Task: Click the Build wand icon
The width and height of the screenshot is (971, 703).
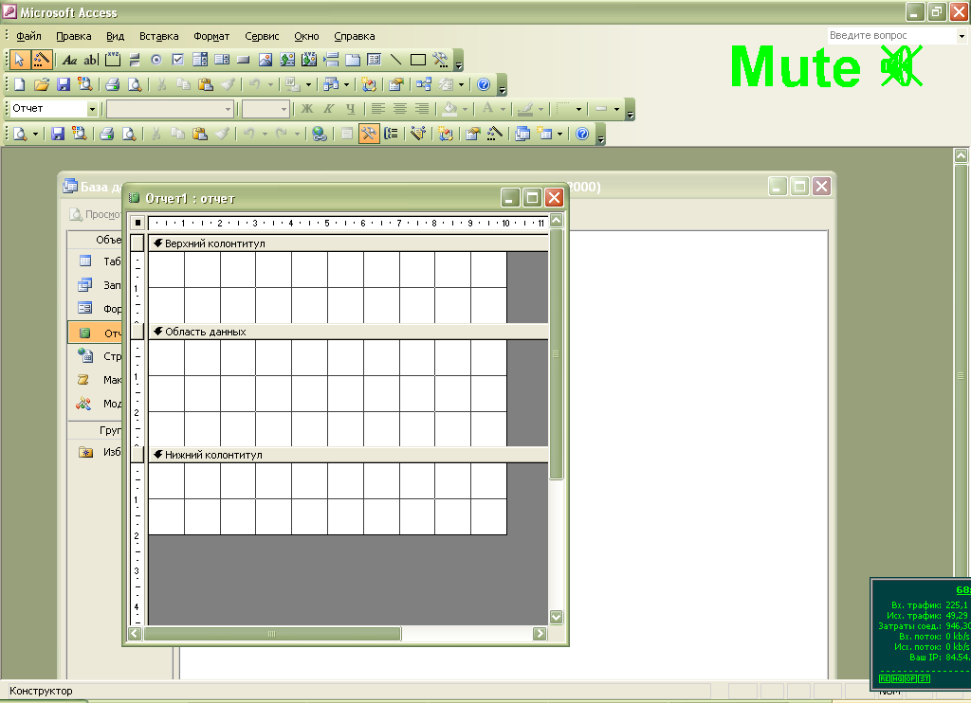Action: coord(494,134)
